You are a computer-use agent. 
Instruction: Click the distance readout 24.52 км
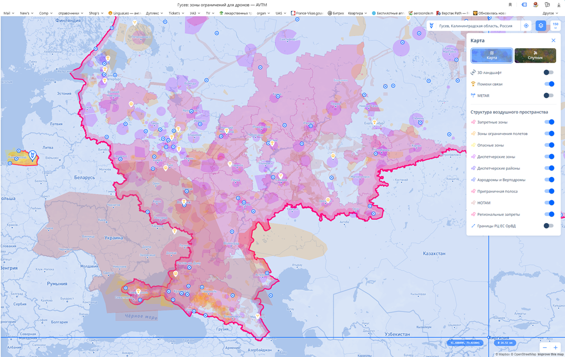pos(505,343)
